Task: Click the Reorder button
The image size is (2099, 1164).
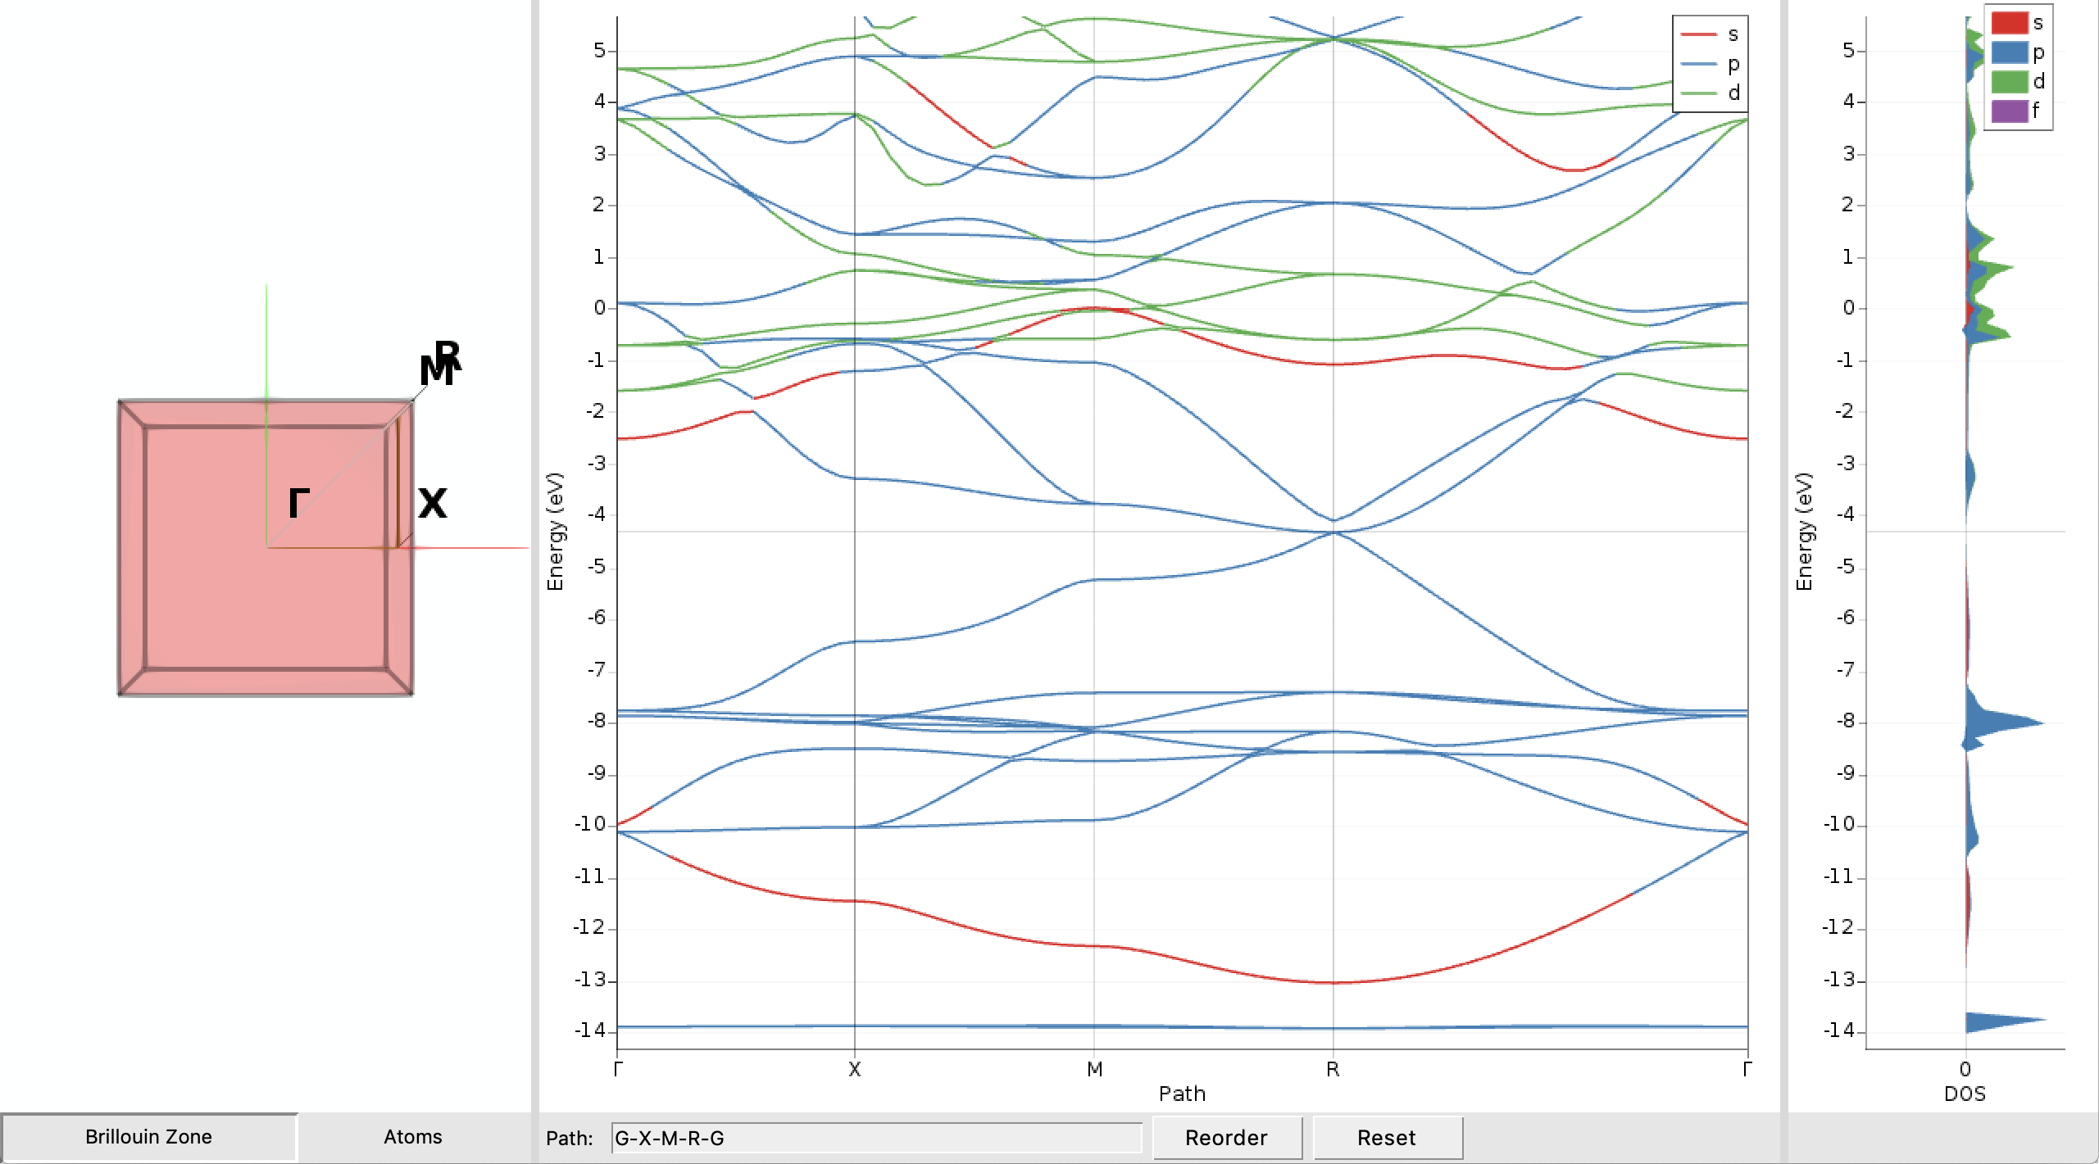Action: 1227,1137
